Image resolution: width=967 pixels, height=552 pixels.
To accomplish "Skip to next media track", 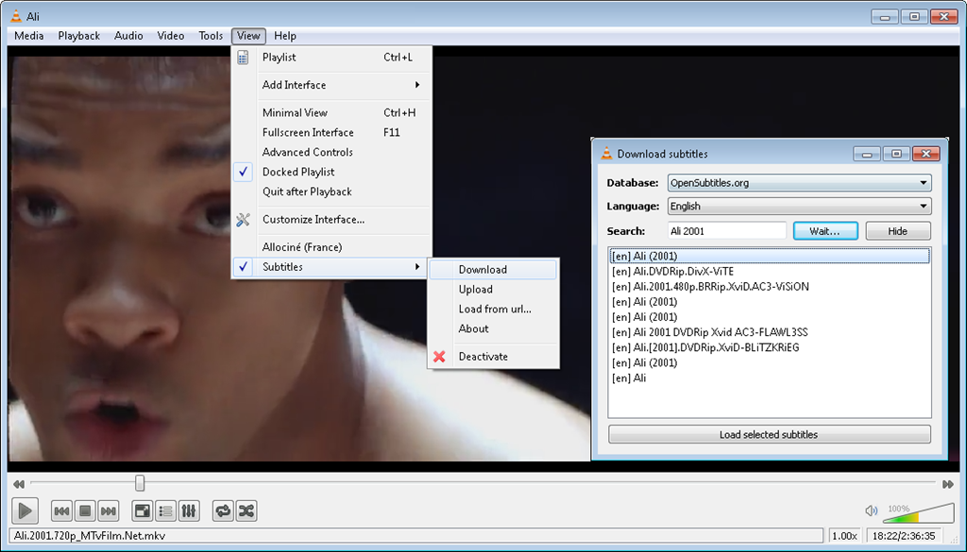I will (x=109, y=510).
